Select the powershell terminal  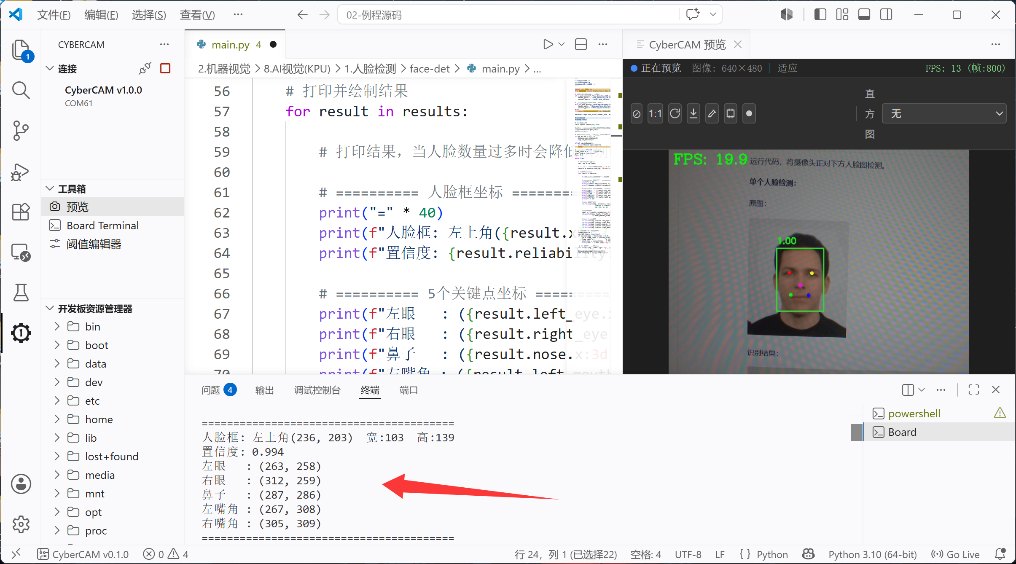pos(938,414)
